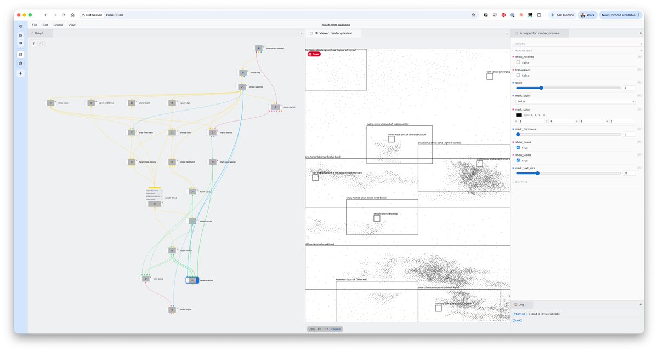Add a new item with sidebar plus icon
The height and width of the screenshot is (352, 658).
21,73
